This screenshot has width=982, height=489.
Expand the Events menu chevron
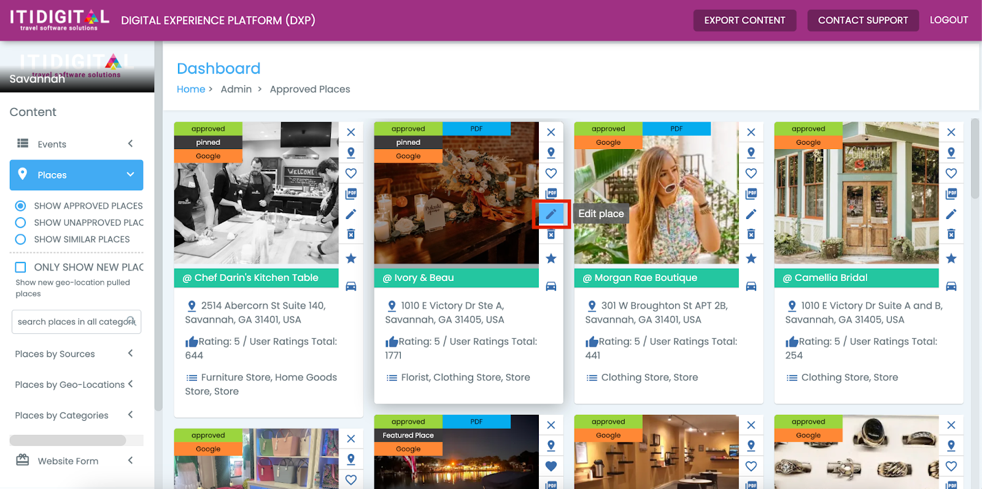click(130, 144)
